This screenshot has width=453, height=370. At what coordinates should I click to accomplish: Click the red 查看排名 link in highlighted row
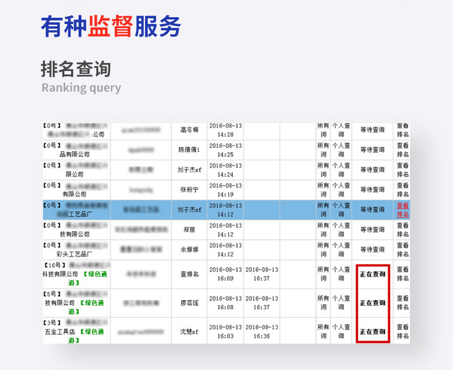pos(403,210)
